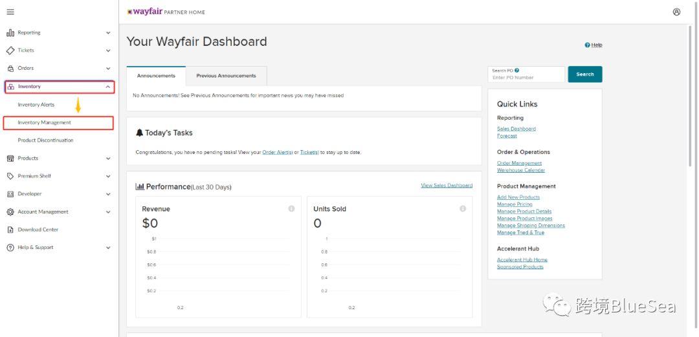
Task: Click the Search PO info icon
Action: coord(516,70)
